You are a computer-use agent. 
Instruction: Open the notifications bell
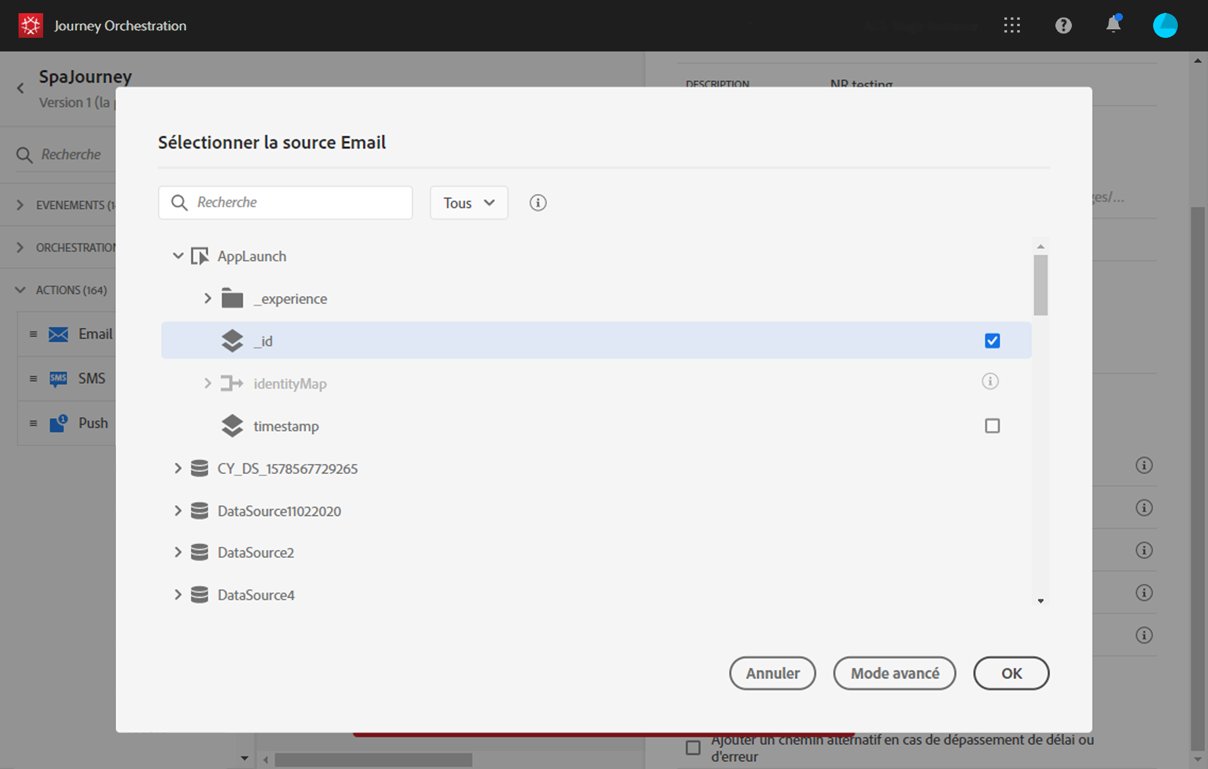click(1113, 25)
